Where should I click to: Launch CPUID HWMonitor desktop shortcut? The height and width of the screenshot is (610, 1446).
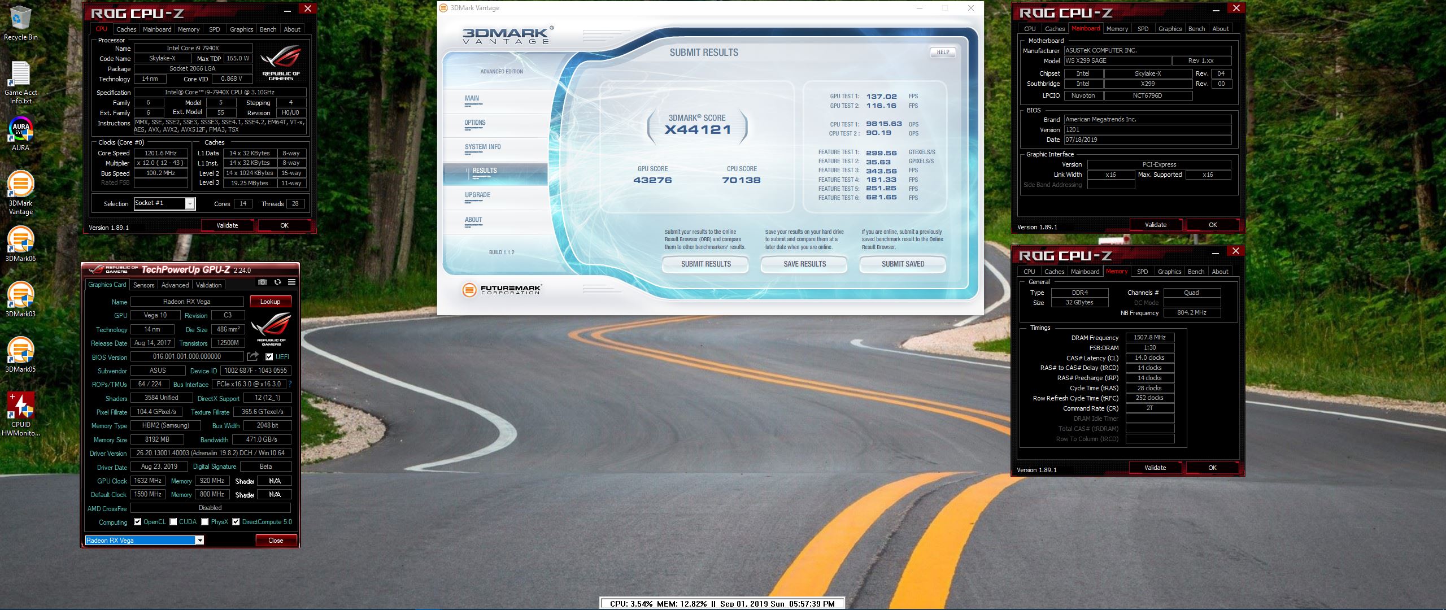pos(21,414)
